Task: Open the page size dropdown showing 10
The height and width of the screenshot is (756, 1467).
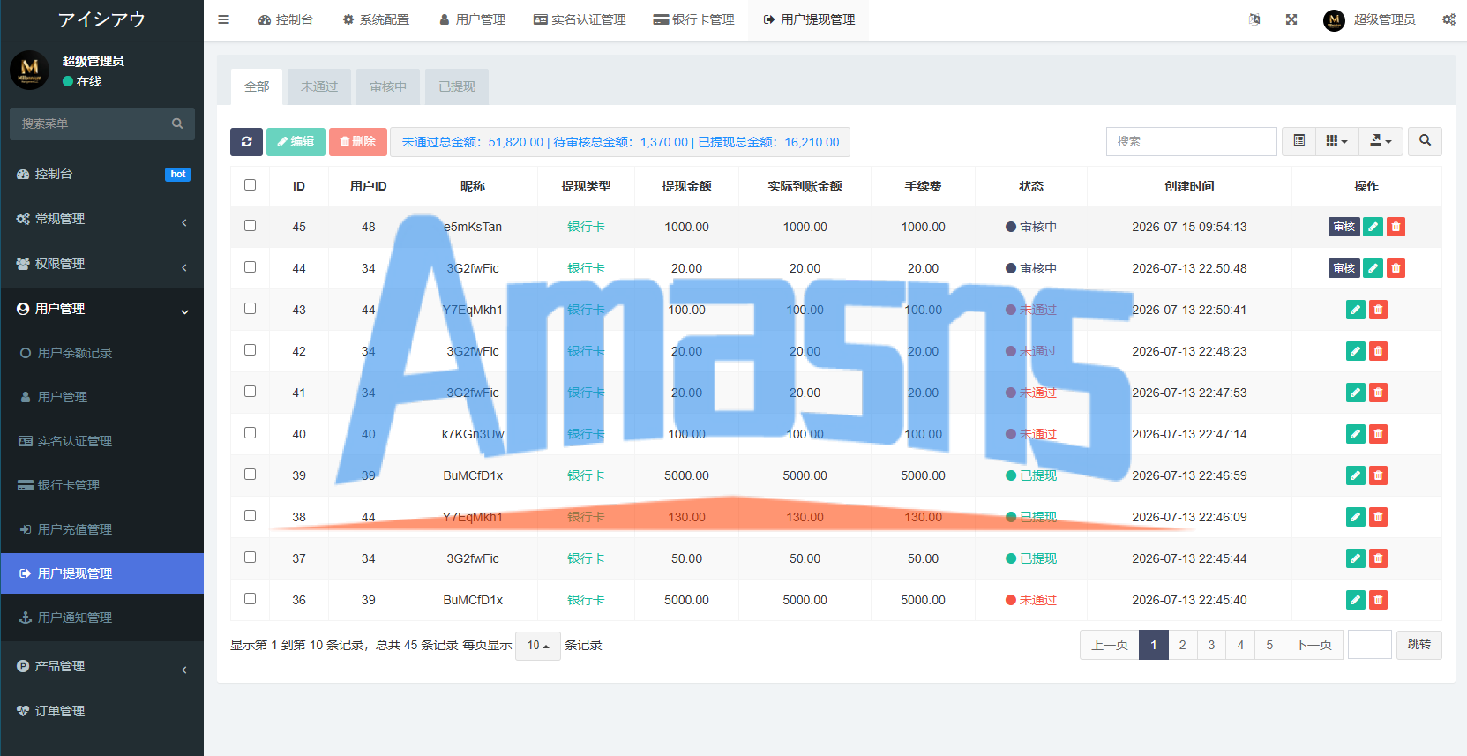Action: pos(538,646)
